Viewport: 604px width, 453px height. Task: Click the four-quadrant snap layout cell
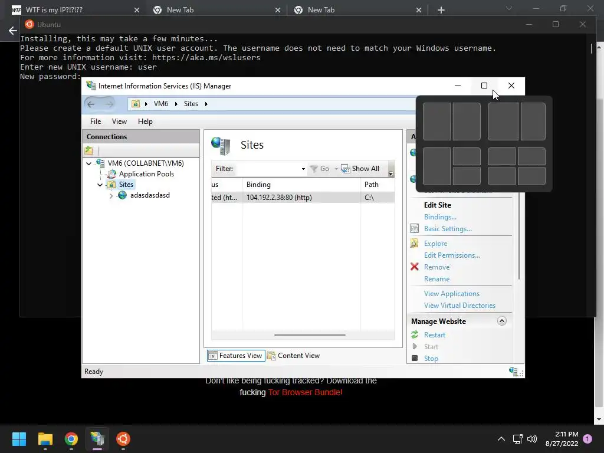click(516, 166)
